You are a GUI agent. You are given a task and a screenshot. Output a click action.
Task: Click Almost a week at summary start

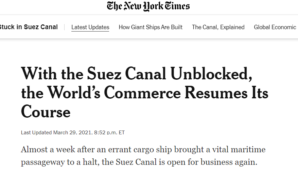[x=46, y=150]
